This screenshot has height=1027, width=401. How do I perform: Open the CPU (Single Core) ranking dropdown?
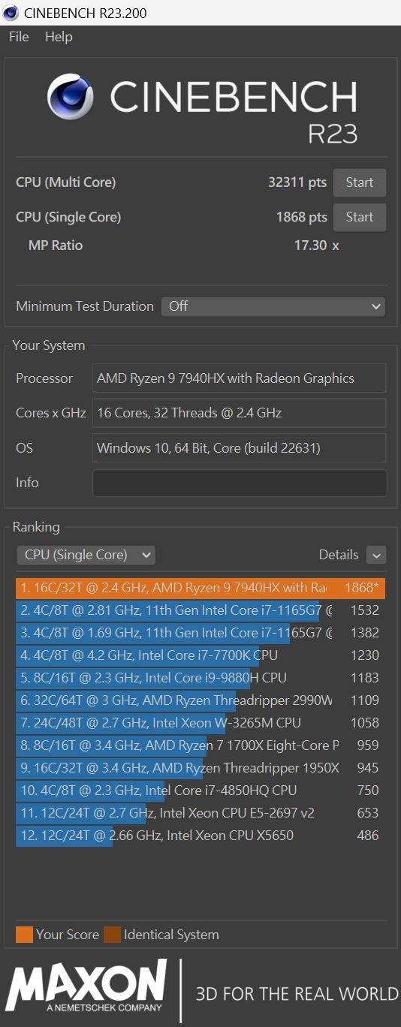(86, 555)
